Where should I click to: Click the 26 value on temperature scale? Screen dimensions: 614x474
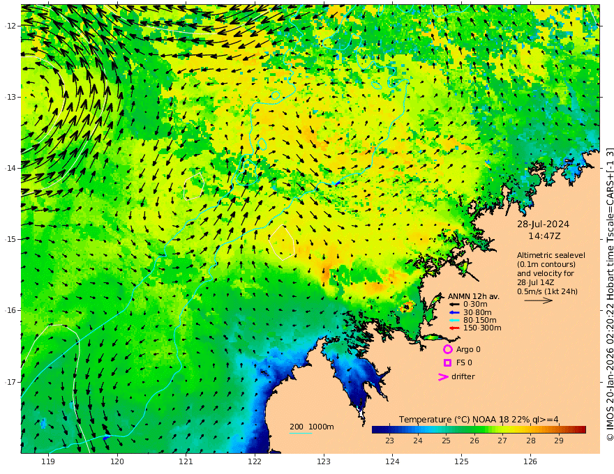click(x=474, y=441)
